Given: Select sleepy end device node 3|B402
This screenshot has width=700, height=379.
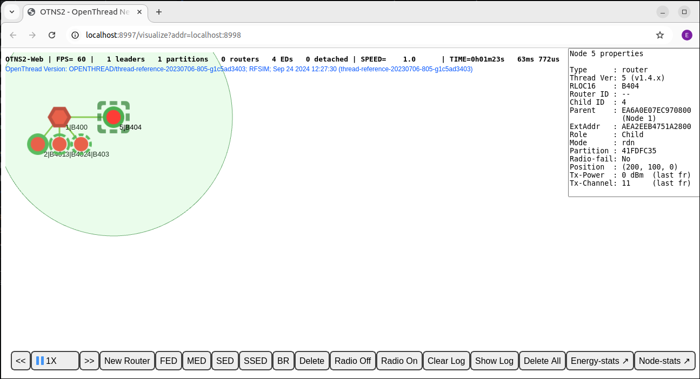Looking at the screenshot, I should (59, 144).
